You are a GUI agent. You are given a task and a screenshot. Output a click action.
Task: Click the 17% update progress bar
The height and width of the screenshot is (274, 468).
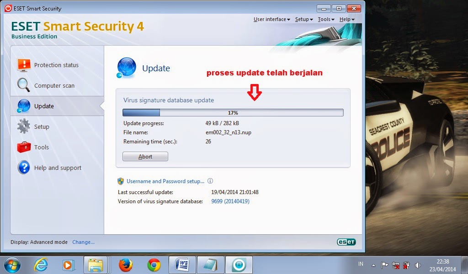[233, 113]
